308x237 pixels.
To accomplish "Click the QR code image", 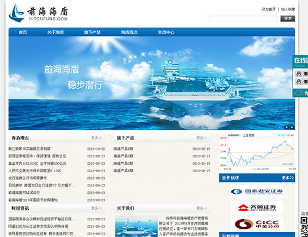I will pos(304,227).
